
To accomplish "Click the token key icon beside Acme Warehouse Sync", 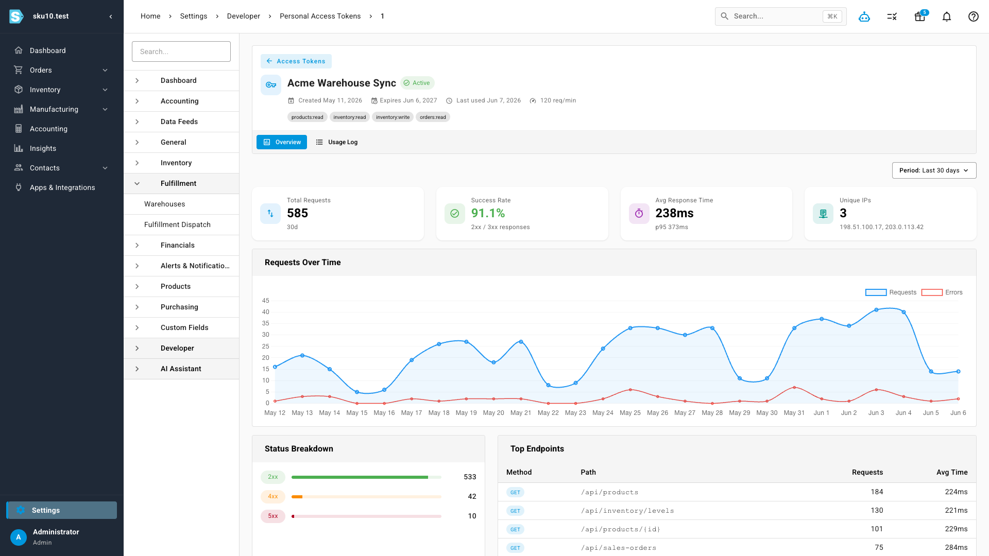I will [271, 85].
